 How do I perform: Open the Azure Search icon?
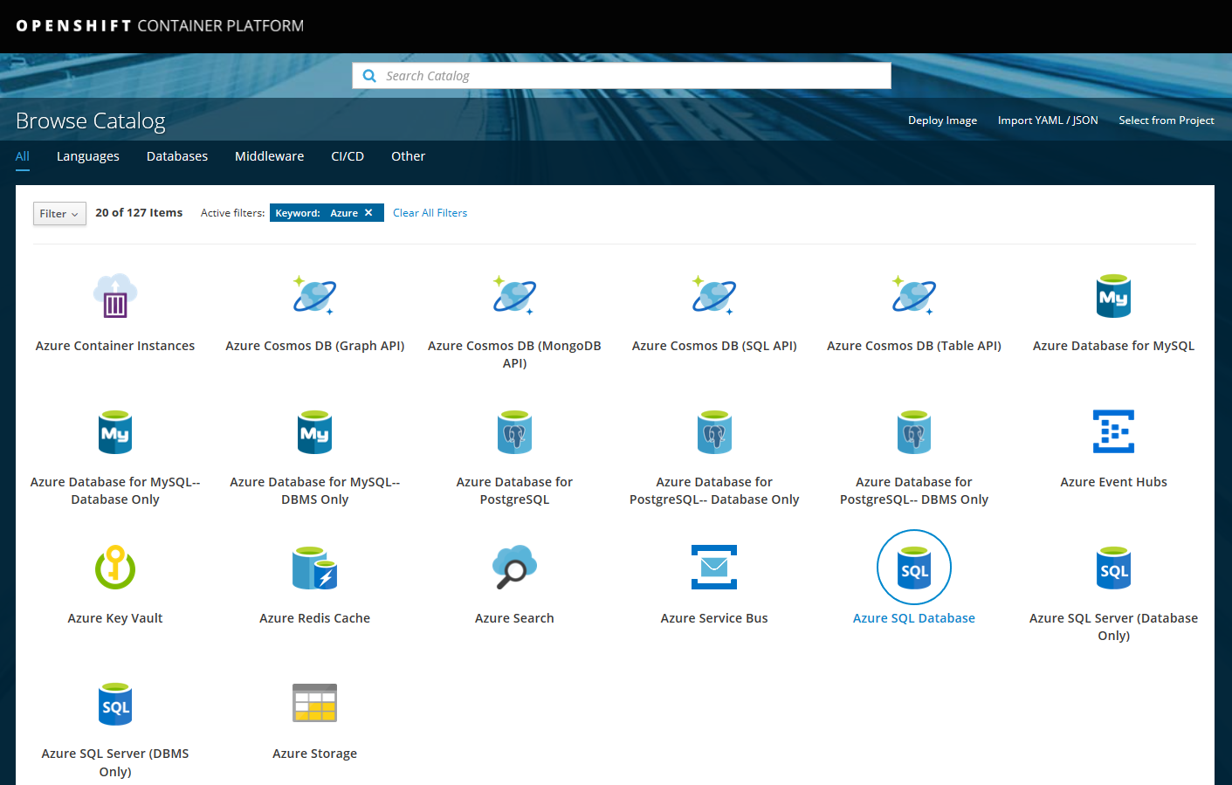pos(514,568)
